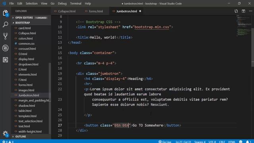
Task: Change line ending via CRLF indicator
Action: click(x=222, y=142)
